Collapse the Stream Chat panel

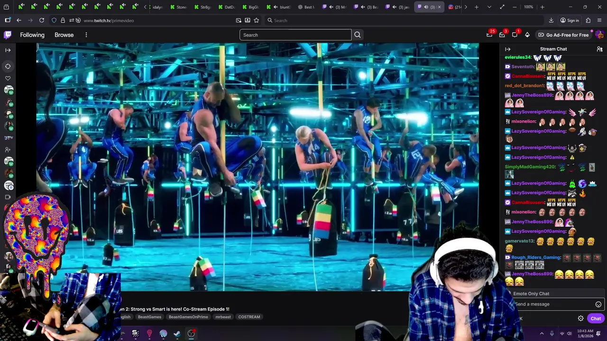click(x=507, y=49)
